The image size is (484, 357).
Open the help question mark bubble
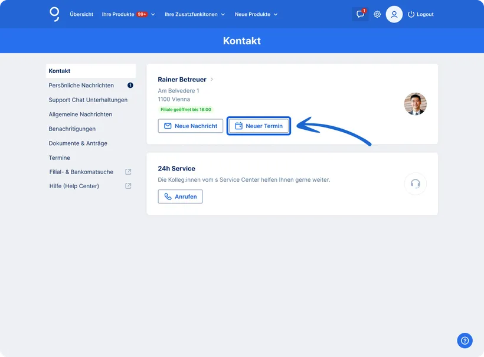pyautogui.click(x=465, y=340)
